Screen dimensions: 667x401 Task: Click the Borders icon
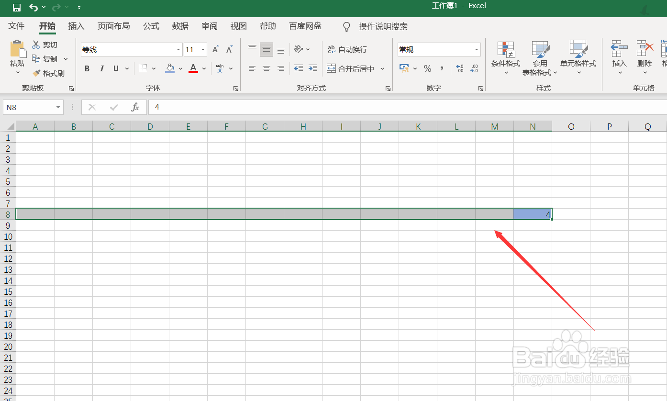143,68
